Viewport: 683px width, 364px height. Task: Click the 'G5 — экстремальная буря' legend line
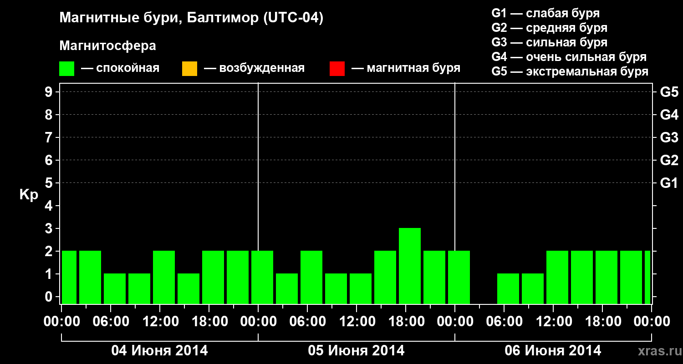click(x=570, y=72)
